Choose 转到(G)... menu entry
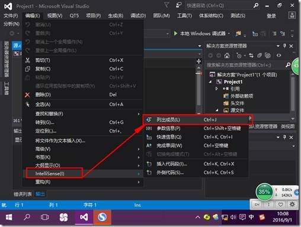This screenshot has height=227, width=301. [x=83, y=122]
